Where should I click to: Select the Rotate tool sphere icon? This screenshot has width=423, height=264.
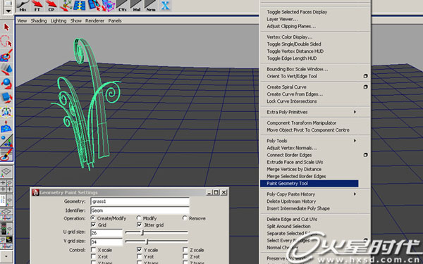coord(6,83)
